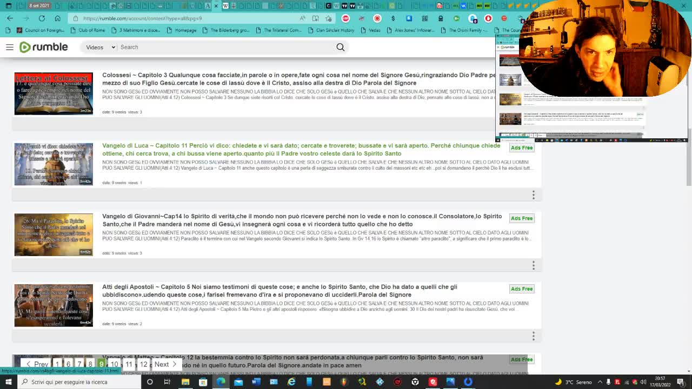692x389 pixels.
Task: Click the red record extension icon
Action: coord(377,18)
